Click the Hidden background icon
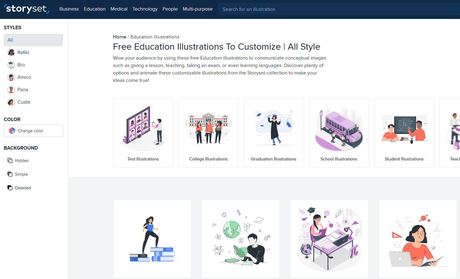The height and width of the screenshot is (279, 460). (10, 160)
